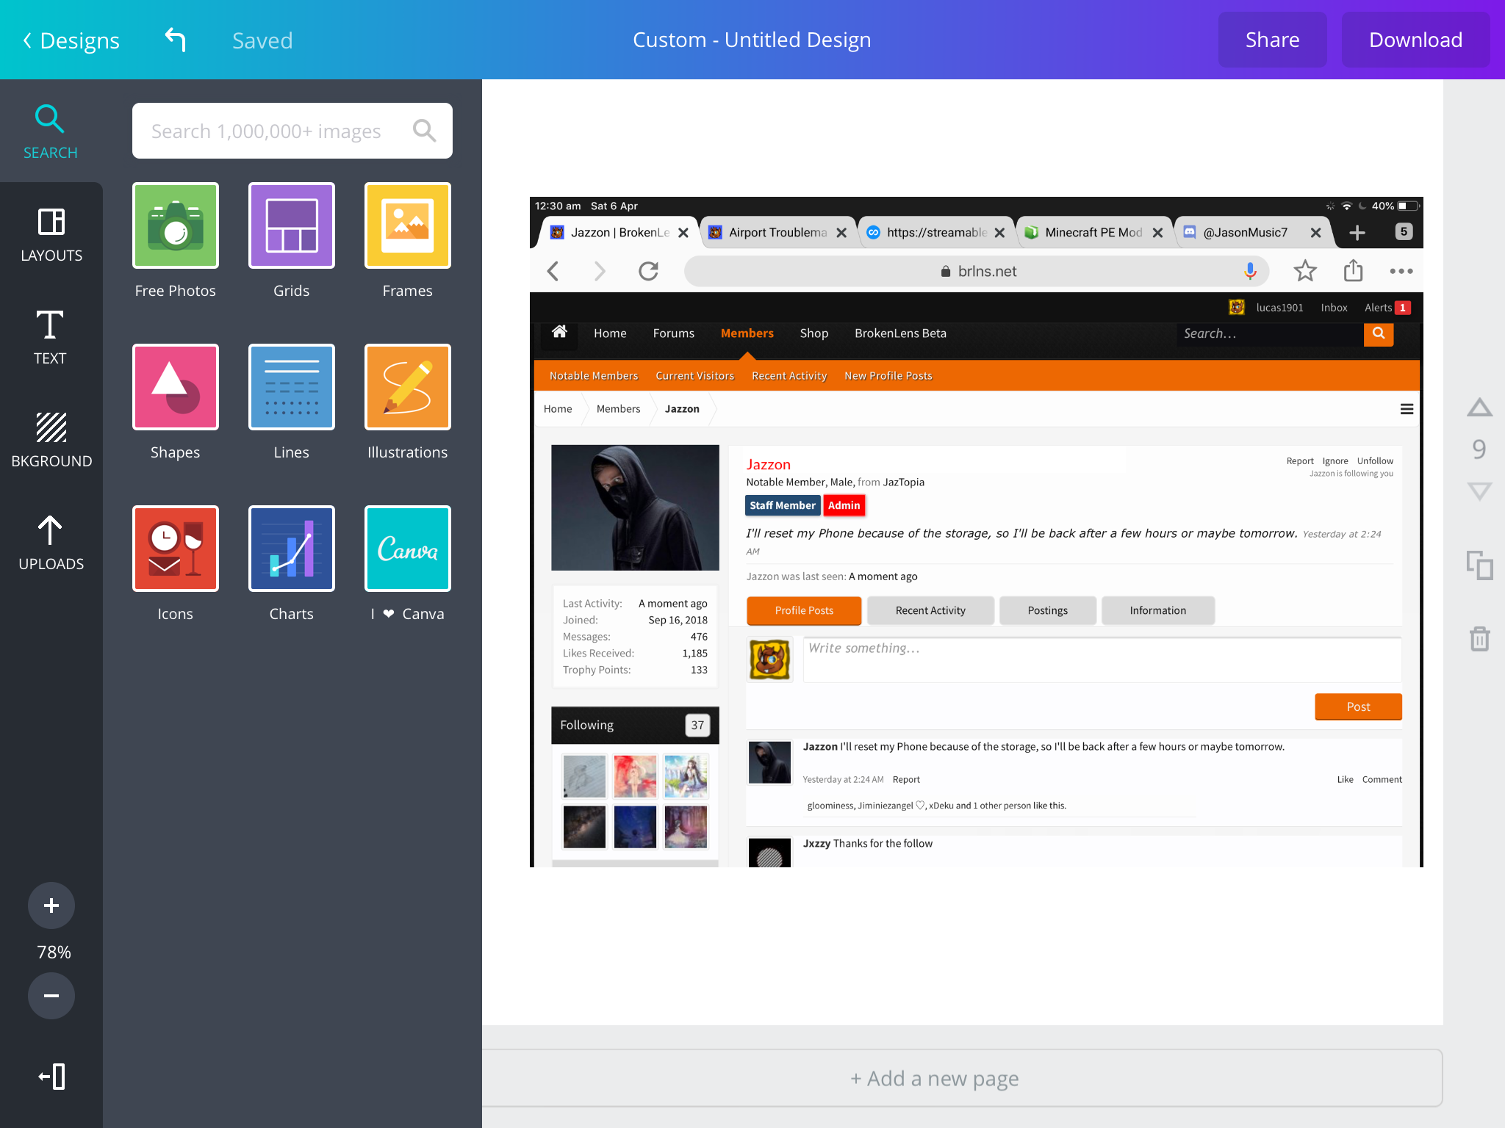The image size is (1505, 1128).
Task: Click the undo arrow icon
Action: point(175,40)
